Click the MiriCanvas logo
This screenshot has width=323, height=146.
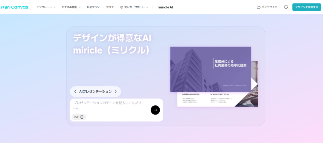point(15,7)
